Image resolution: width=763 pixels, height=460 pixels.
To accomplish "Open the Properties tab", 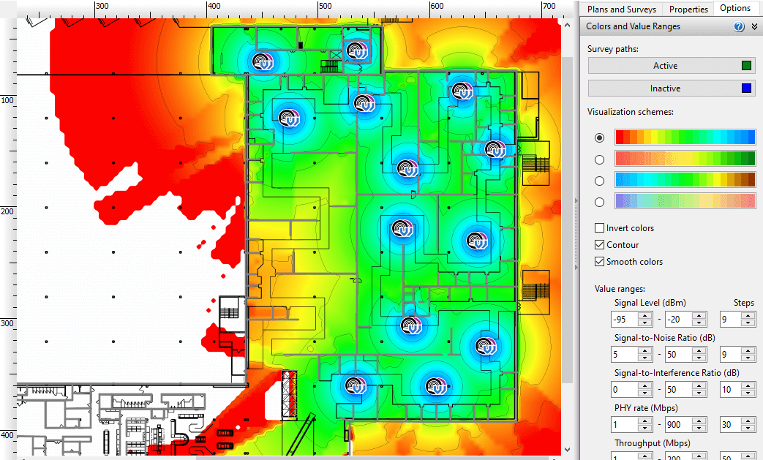I will [688, 9].
